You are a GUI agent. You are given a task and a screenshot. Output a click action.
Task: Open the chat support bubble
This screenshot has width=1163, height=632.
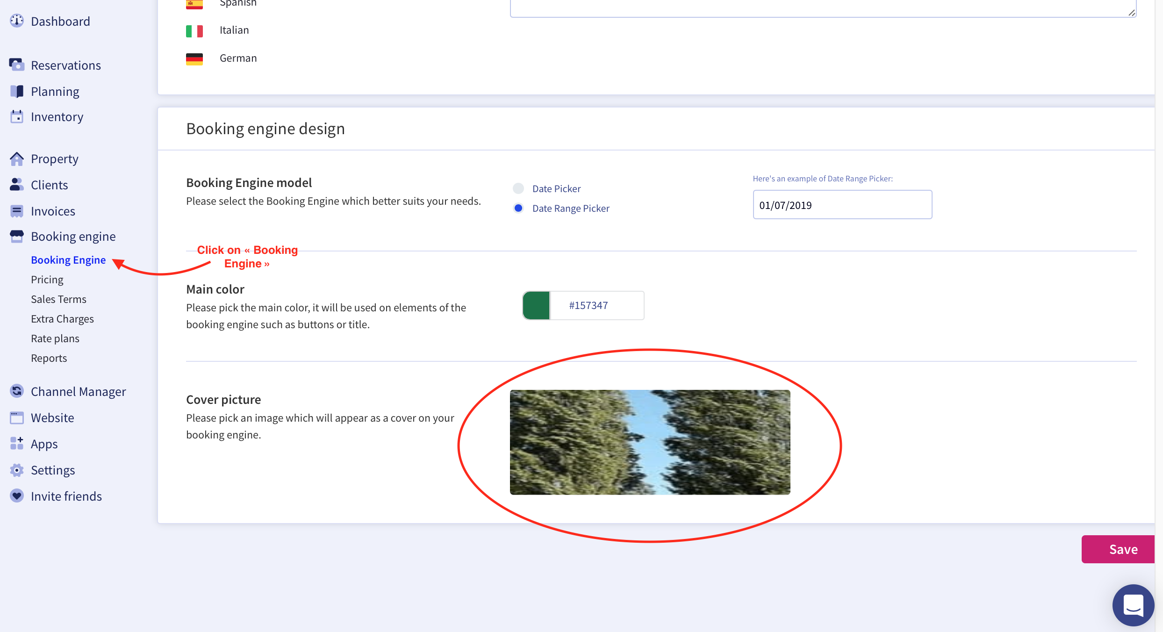click(1134, 605)
